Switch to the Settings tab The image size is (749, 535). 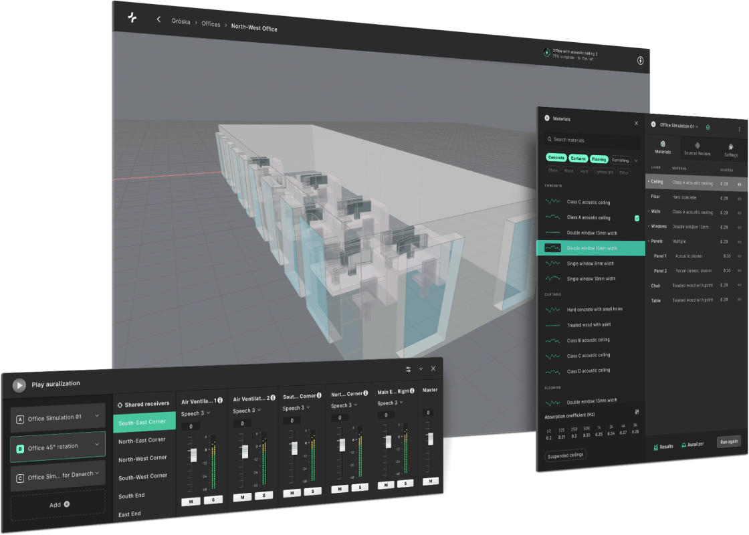(731, 149)
